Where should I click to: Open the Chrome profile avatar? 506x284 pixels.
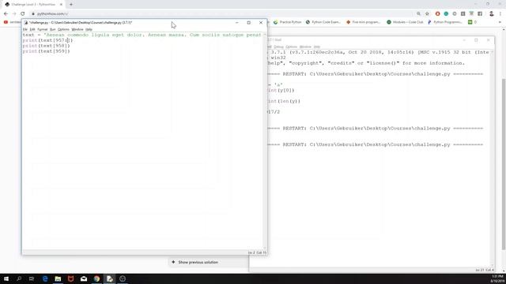click(491, 14)
